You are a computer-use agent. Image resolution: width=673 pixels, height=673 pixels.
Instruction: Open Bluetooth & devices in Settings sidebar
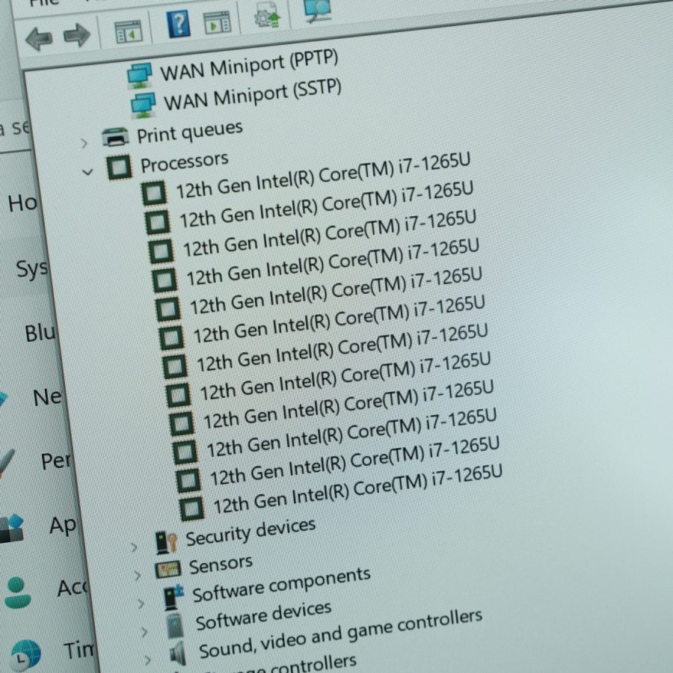40,333
